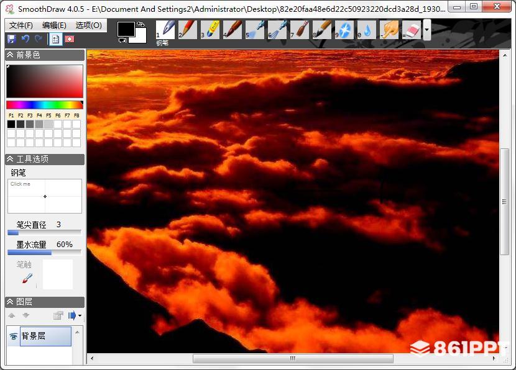516x370 pixels.
Task: Click the SmoothDraw app icon in title bar
Action: [9, 9]
